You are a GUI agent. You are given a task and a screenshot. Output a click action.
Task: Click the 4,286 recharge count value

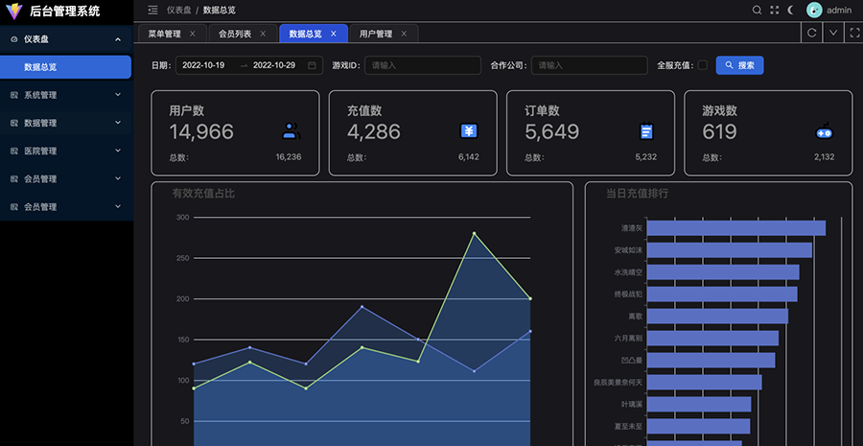(374, 132)
